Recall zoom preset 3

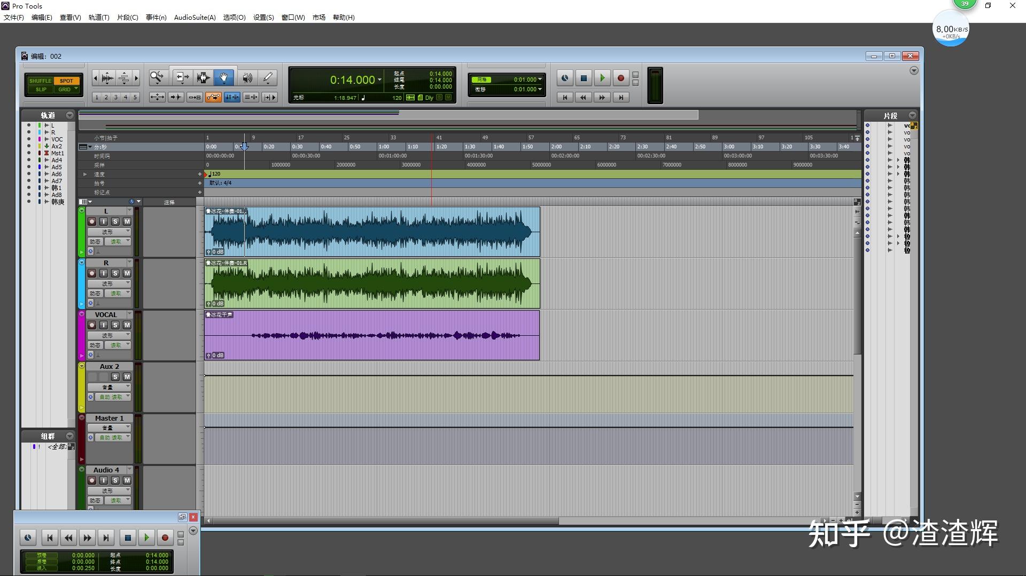pyautogui.click(x=116, y=97)
